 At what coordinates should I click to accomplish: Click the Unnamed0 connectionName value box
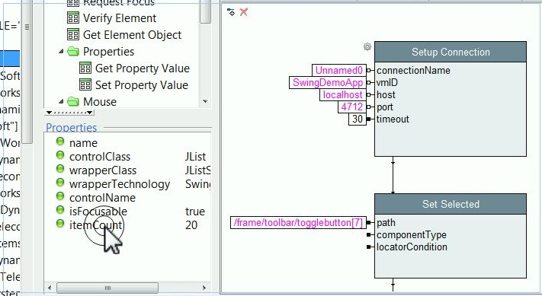point(339,70)
